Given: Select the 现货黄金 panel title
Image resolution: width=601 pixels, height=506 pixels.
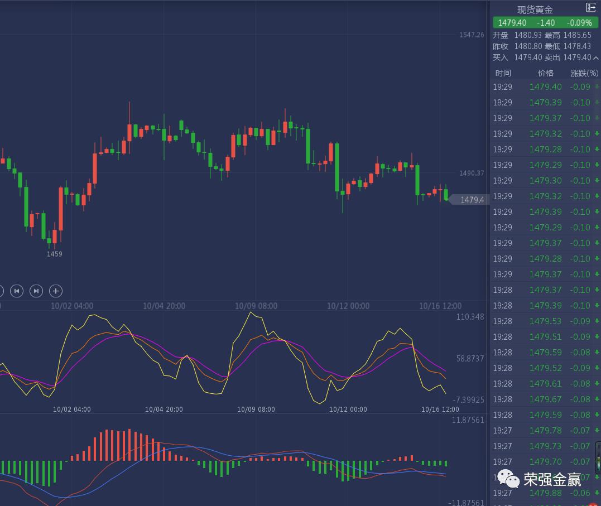Looking at the screenshot, I should [535, 9].
